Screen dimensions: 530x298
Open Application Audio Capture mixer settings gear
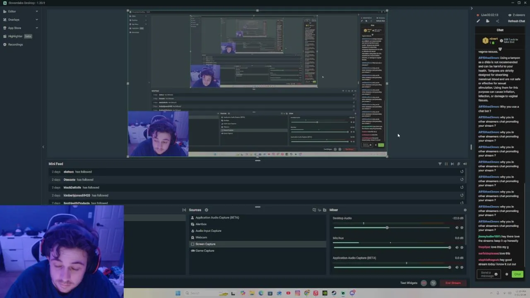[462, 267]
